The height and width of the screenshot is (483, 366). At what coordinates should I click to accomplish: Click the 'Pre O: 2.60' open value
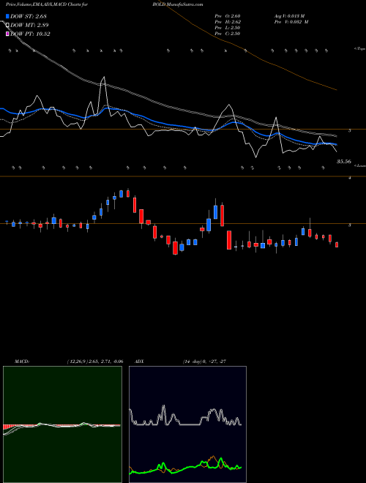click(228, 16)
